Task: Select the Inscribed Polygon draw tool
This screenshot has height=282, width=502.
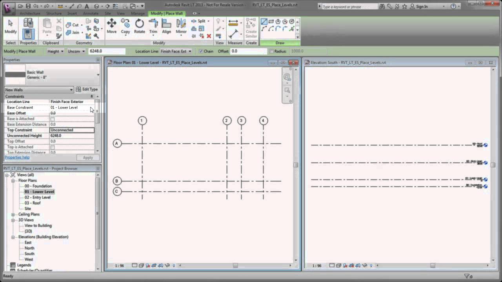Action: (278, 22)
